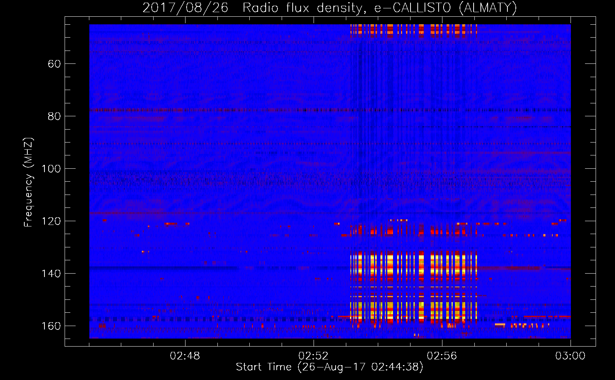The width and height of the screenshot is (615, 380).
Task: Click the 02:56 time tick label
Action: [x=442, y=356]
